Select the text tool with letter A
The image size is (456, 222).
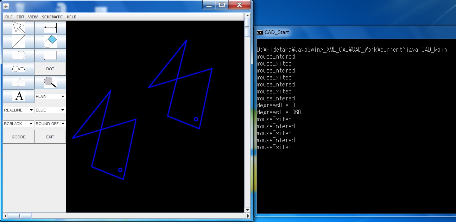(x=19, y=96)
